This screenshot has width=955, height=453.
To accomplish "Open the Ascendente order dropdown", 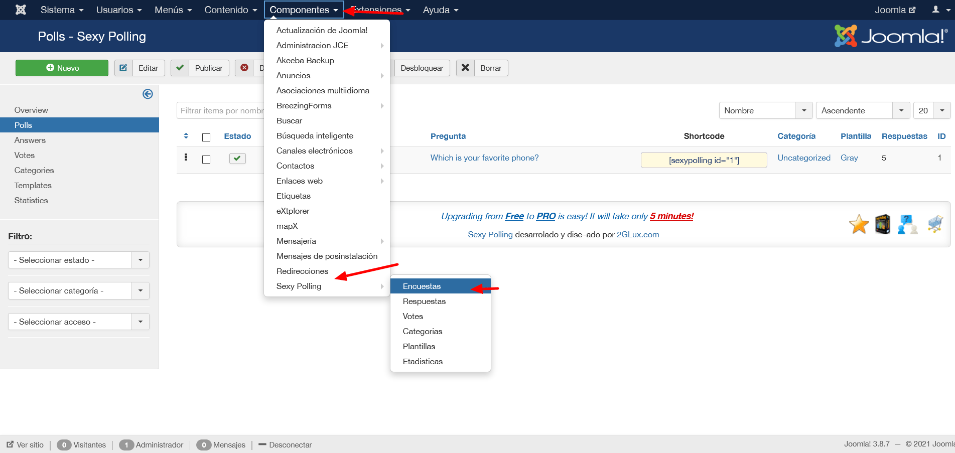I will (863, 110).
